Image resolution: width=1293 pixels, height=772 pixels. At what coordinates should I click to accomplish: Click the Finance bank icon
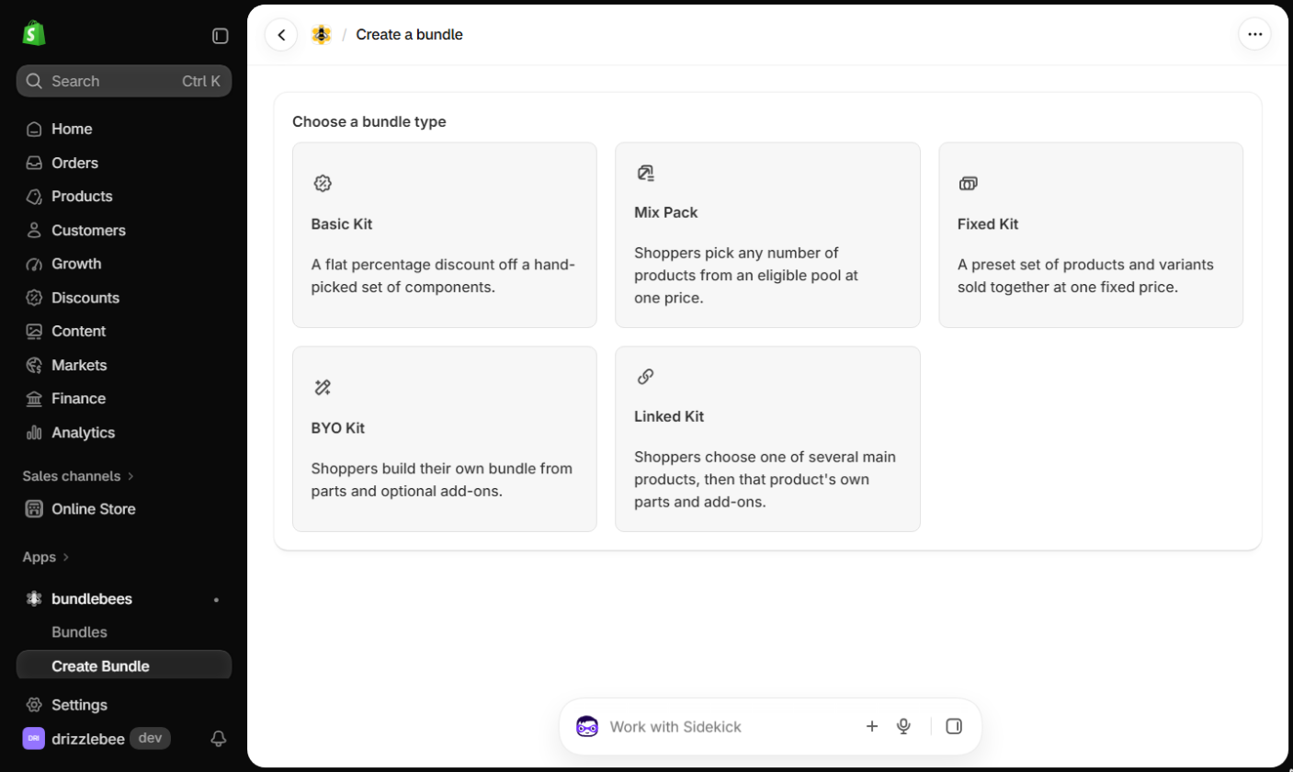pyautogui.click(x=34, y=399)
